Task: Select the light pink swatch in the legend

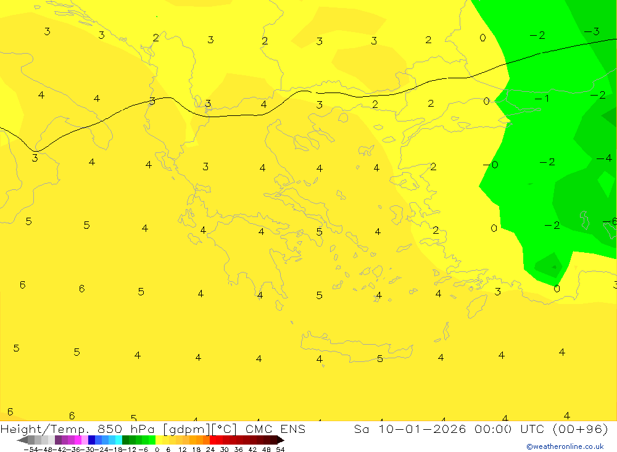Action: 85,440
